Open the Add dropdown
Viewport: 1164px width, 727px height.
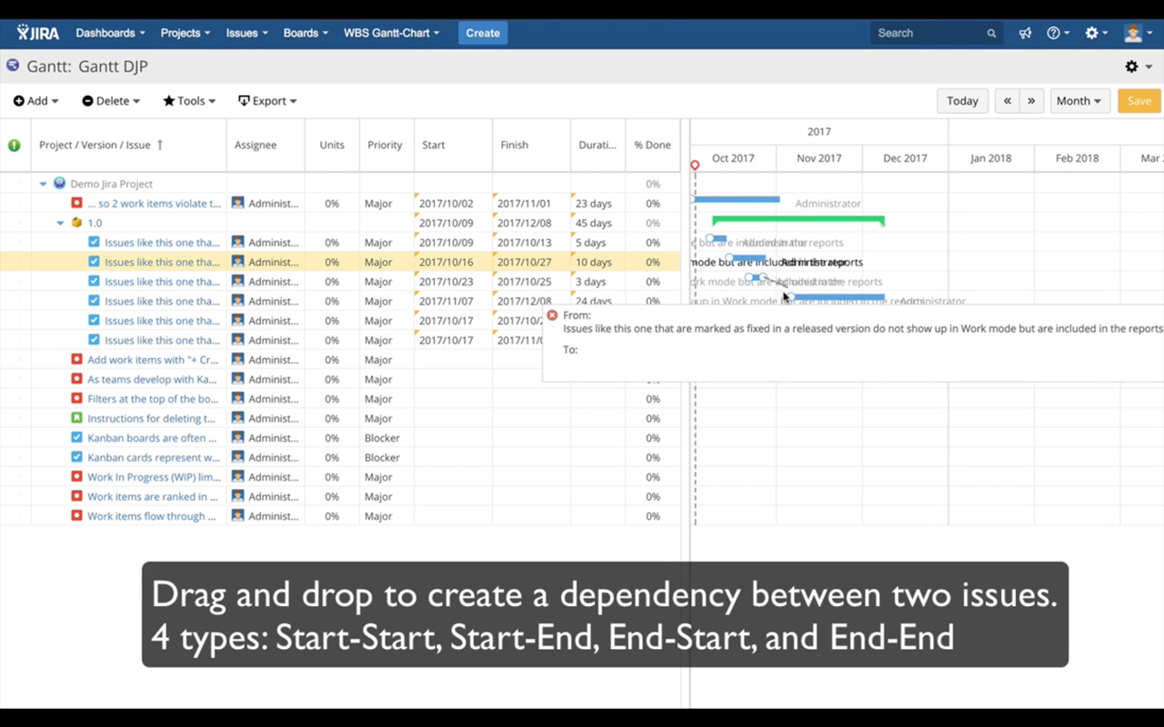(x=36, y=101)
